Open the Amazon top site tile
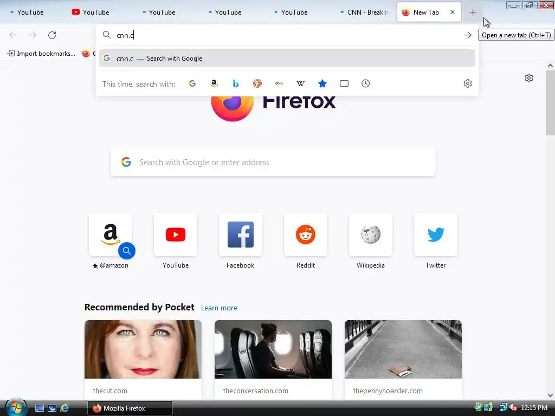This screenshot has width=555, height=416. pos(111,235)
